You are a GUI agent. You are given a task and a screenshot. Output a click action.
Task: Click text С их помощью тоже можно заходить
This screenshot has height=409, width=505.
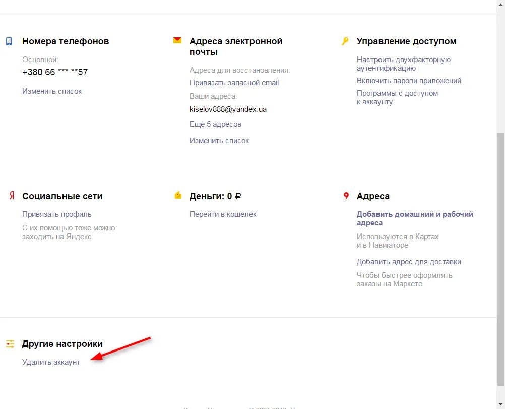(x=69, y=232)
